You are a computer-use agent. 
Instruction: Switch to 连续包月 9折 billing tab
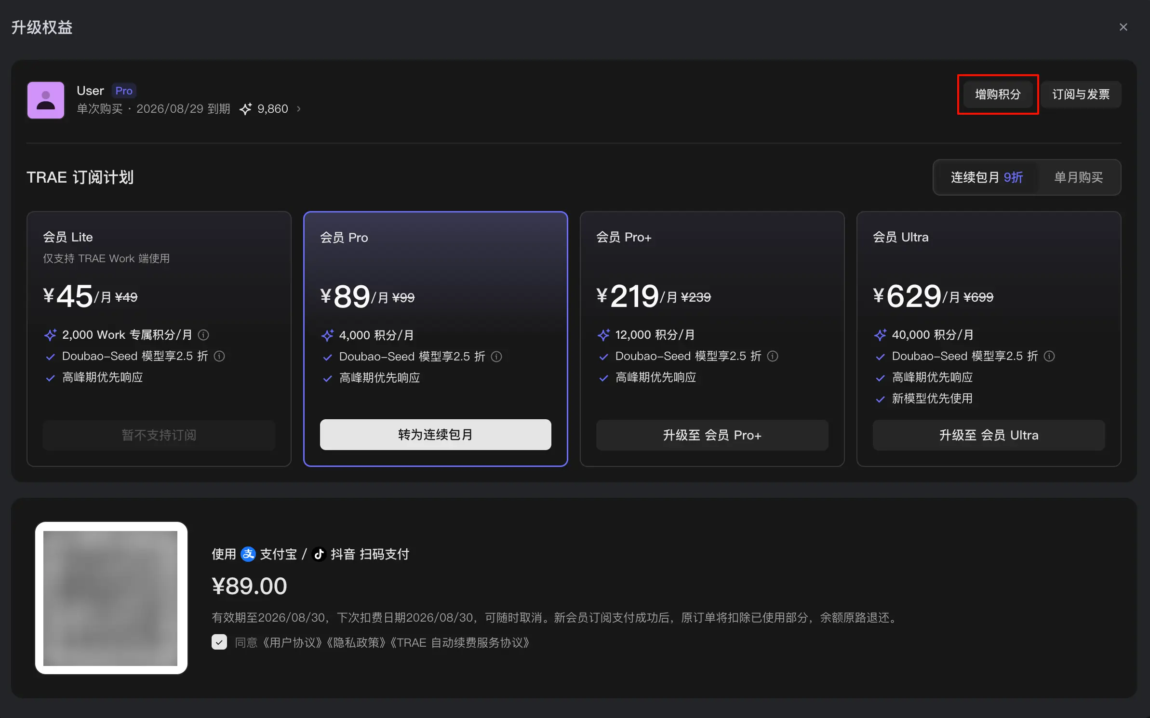click(x=987, y=177)
